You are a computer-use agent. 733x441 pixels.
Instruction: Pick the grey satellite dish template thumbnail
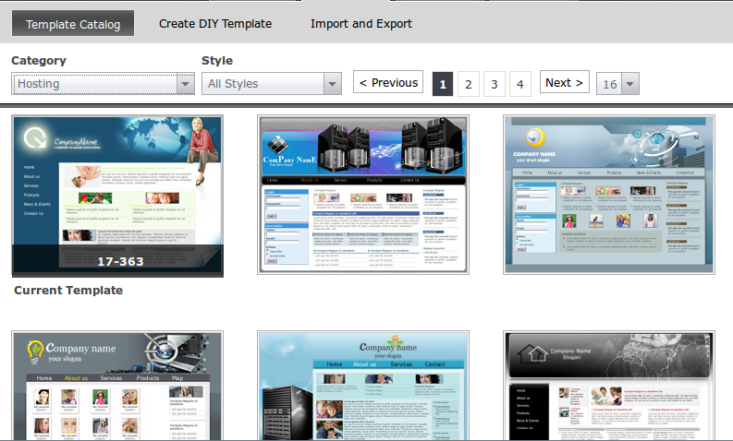[608, 195]
